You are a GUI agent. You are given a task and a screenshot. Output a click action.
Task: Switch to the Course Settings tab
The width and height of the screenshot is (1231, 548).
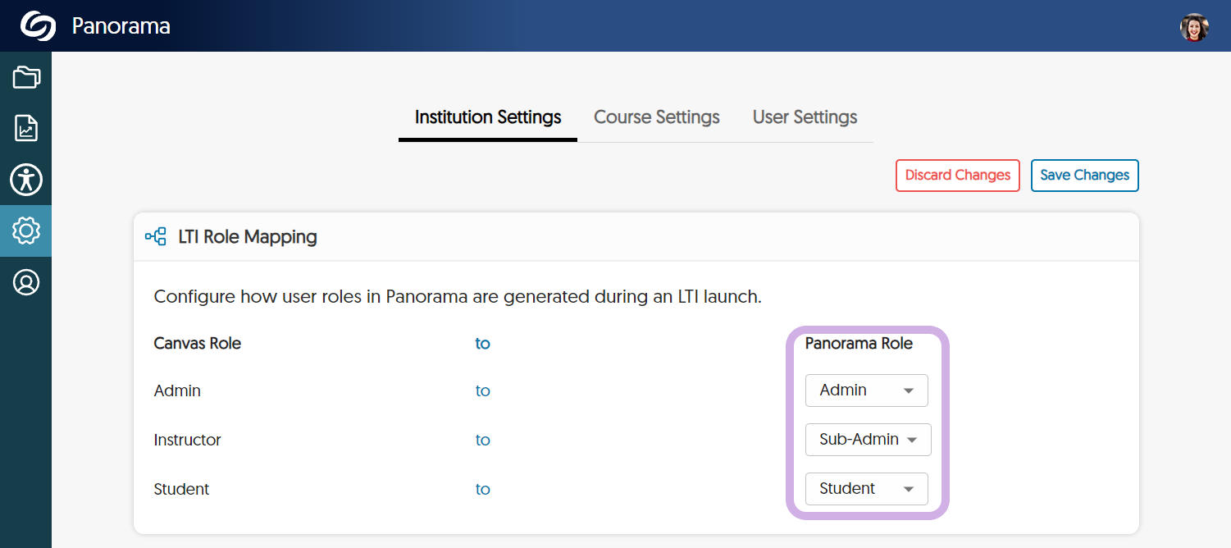[x=656, y=117]
